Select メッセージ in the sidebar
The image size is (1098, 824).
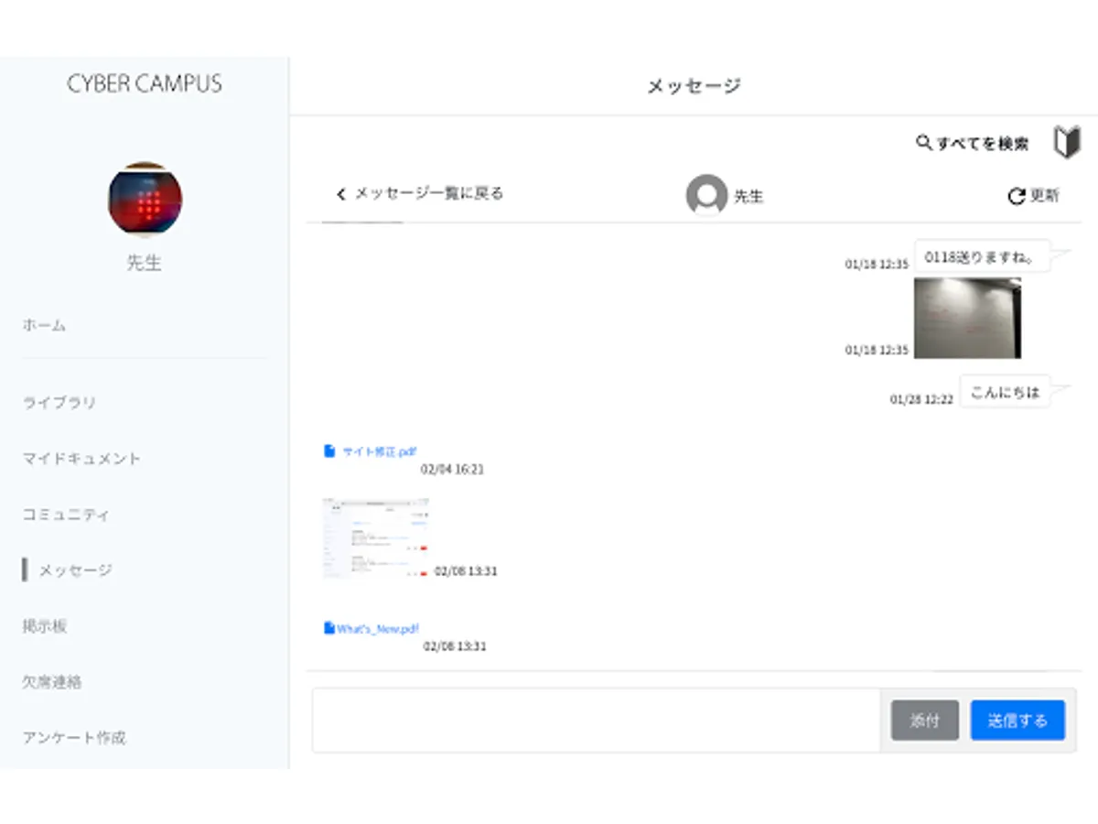click(x=75, y=570)
